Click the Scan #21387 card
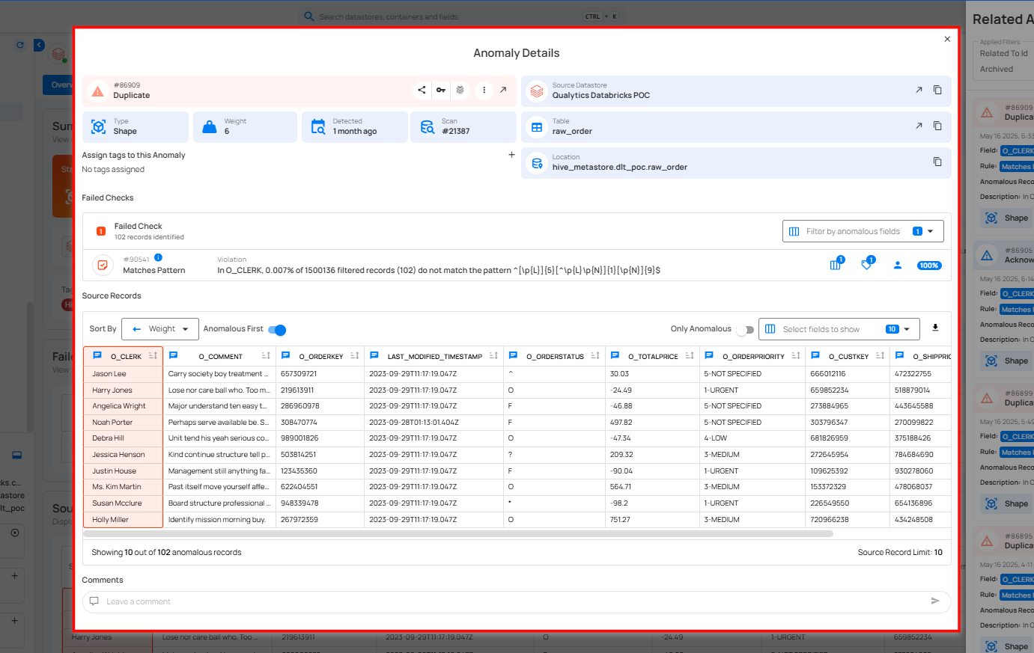The width and height of the screenshot is (1034, 653). pyautogui.click(x=463, y=126)
